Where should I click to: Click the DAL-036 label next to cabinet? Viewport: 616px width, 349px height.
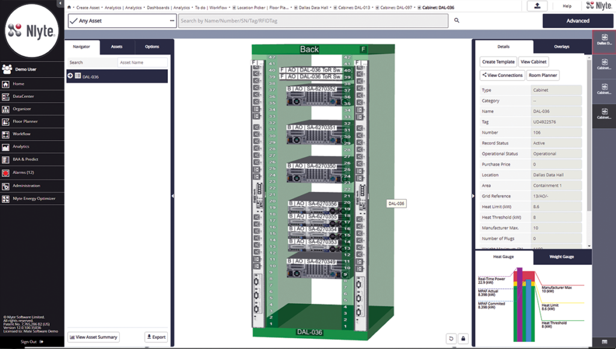click(x=396, y=203)
